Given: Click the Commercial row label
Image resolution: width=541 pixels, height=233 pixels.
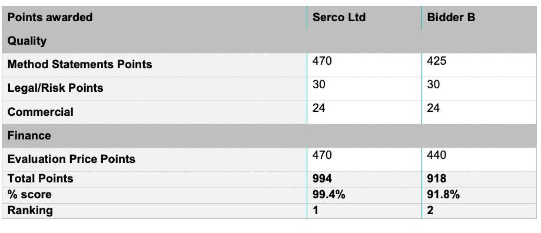Looking at the screenshot, I should coord(41,112).
